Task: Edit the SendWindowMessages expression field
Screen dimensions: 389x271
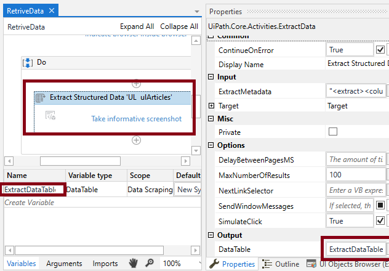Action: 350,206
